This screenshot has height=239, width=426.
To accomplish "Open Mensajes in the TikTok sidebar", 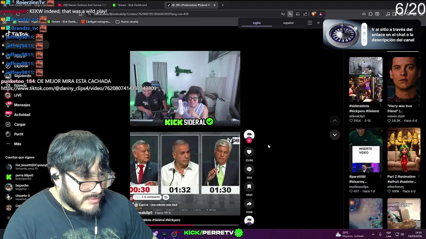I will [19, 105].
